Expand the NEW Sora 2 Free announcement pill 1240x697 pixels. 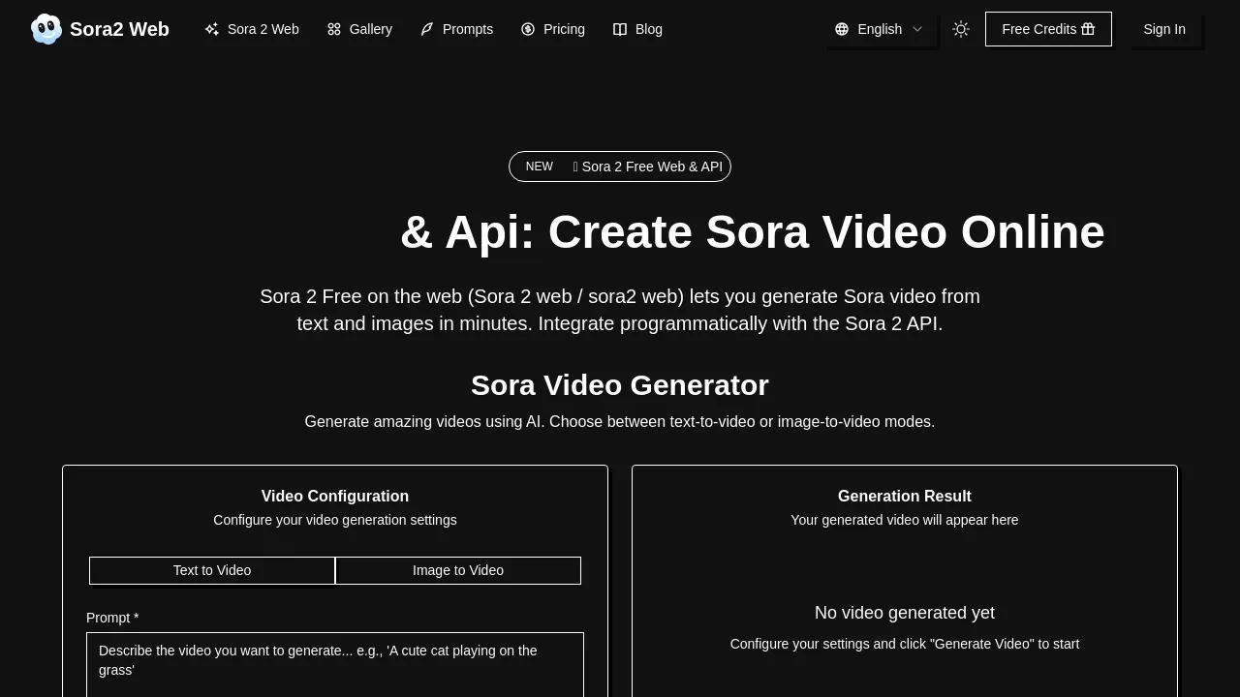coord(620,167)
